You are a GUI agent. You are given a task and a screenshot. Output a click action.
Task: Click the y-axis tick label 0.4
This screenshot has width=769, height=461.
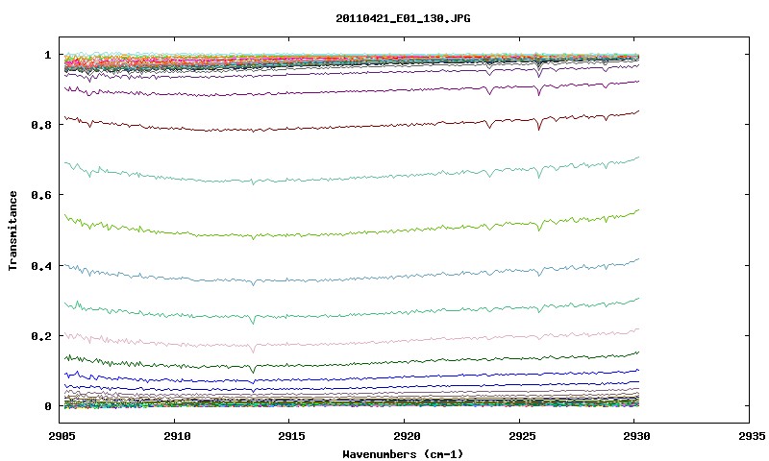(x=41, y=265)
